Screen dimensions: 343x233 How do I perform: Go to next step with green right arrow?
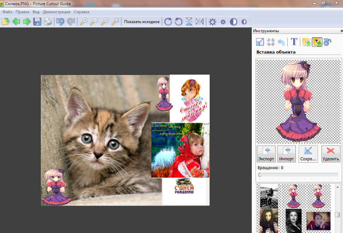pyautogui.click(x=27, y=22)
